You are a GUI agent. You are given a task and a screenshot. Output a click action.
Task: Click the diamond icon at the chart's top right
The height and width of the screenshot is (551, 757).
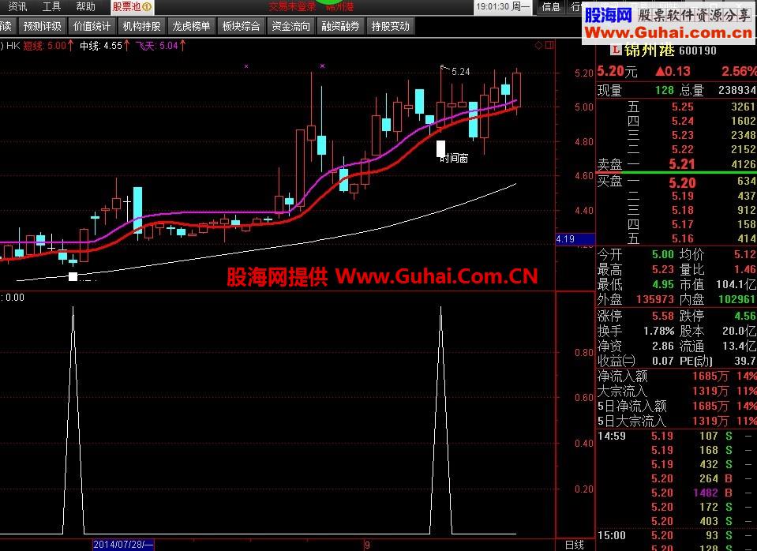pos(539,46)
